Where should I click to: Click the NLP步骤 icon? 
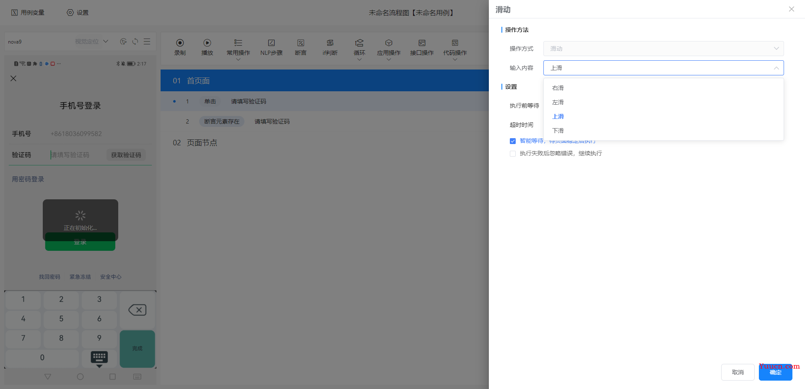[x=271, y=43]
